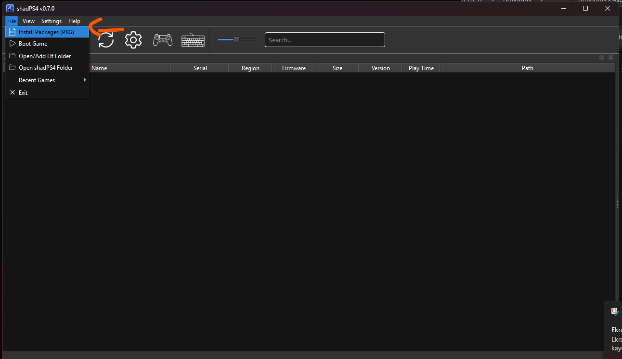Close the shadPS4 window
This screenshot has height=359, width=622.
[608, 8]
